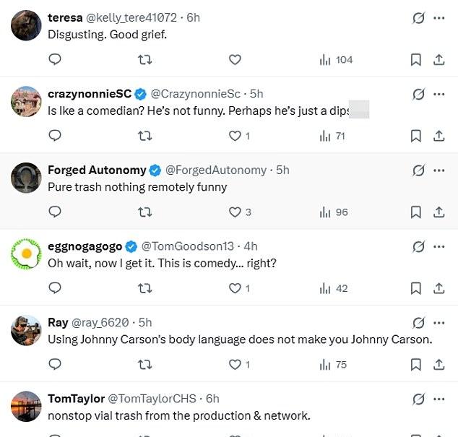Click the egg avatar of eggnogagogo
Image resolution: width=458 pixels, height=437 pixels.
pyautogui.click(x=26, y=254)
